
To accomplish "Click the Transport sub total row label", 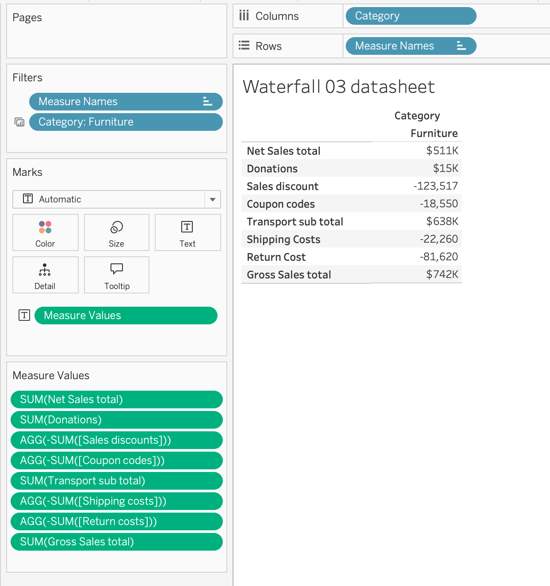I will pyautogui.click(x=295, y=222).
